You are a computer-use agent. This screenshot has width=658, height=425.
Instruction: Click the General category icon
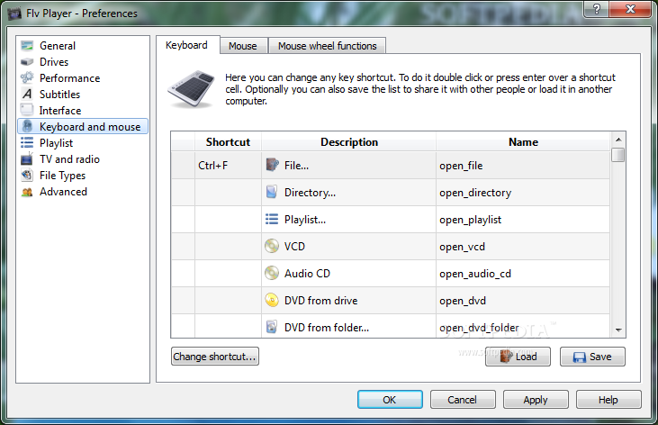27,45
